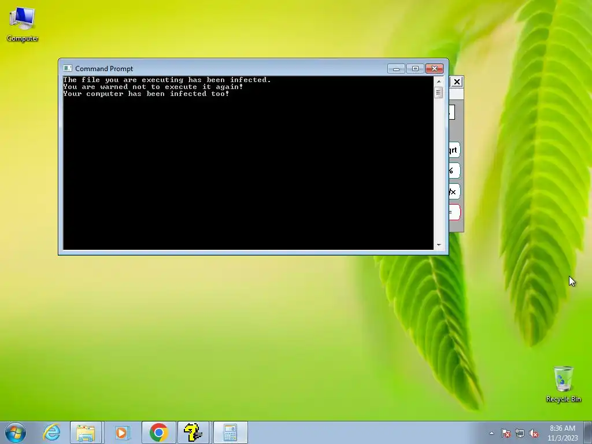Click text 'The file you are executing has been infected.'
Image resolution: width=592 pixels, height=444 pixels.
tap(167, 80)
